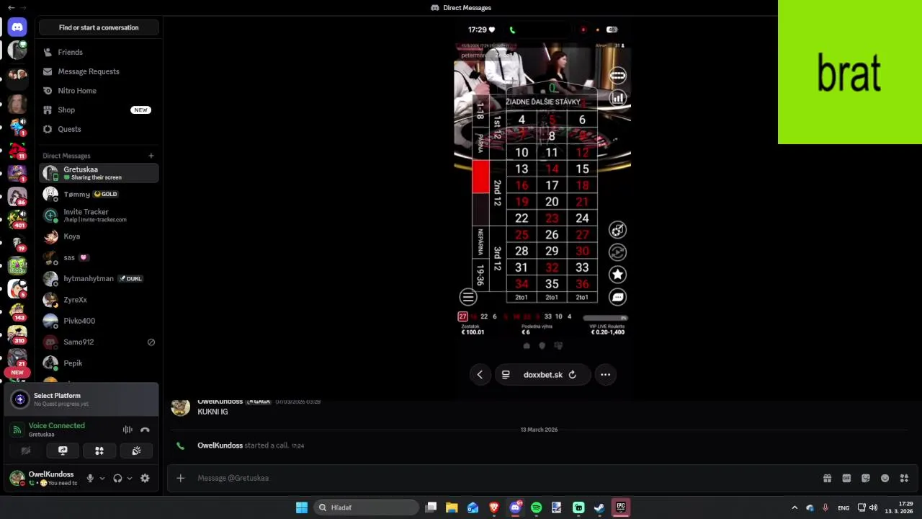Click Select Platform quest banner
The width and height of the screenshot is (922, 519).
tap(81, 399)
